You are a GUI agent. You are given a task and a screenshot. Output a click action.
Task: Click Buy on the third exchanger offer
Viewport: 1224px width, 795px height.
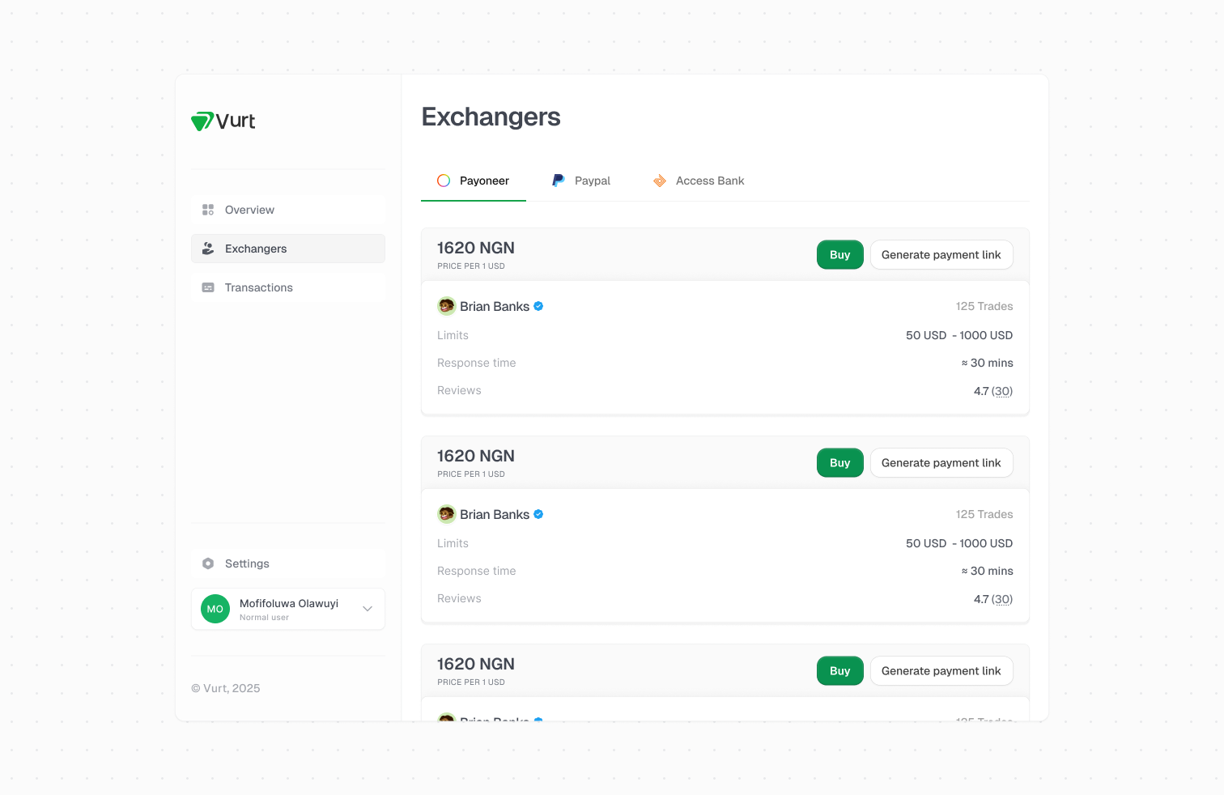point(840,671)
